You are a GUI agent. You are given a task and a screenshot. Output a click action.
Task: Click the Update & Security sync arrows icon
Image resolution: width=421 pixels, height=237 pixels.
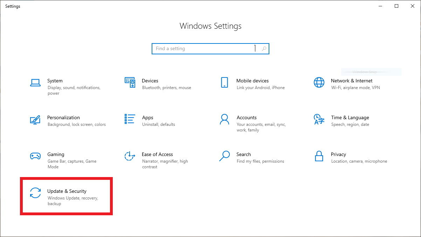(35, 193)
